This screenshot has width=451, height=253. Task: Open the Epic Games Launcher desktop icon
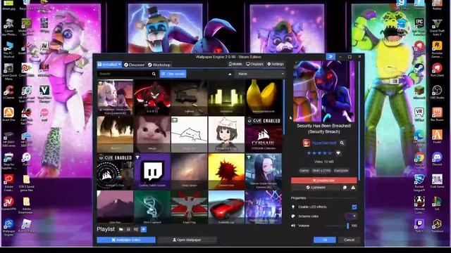[x=419, y=27]
